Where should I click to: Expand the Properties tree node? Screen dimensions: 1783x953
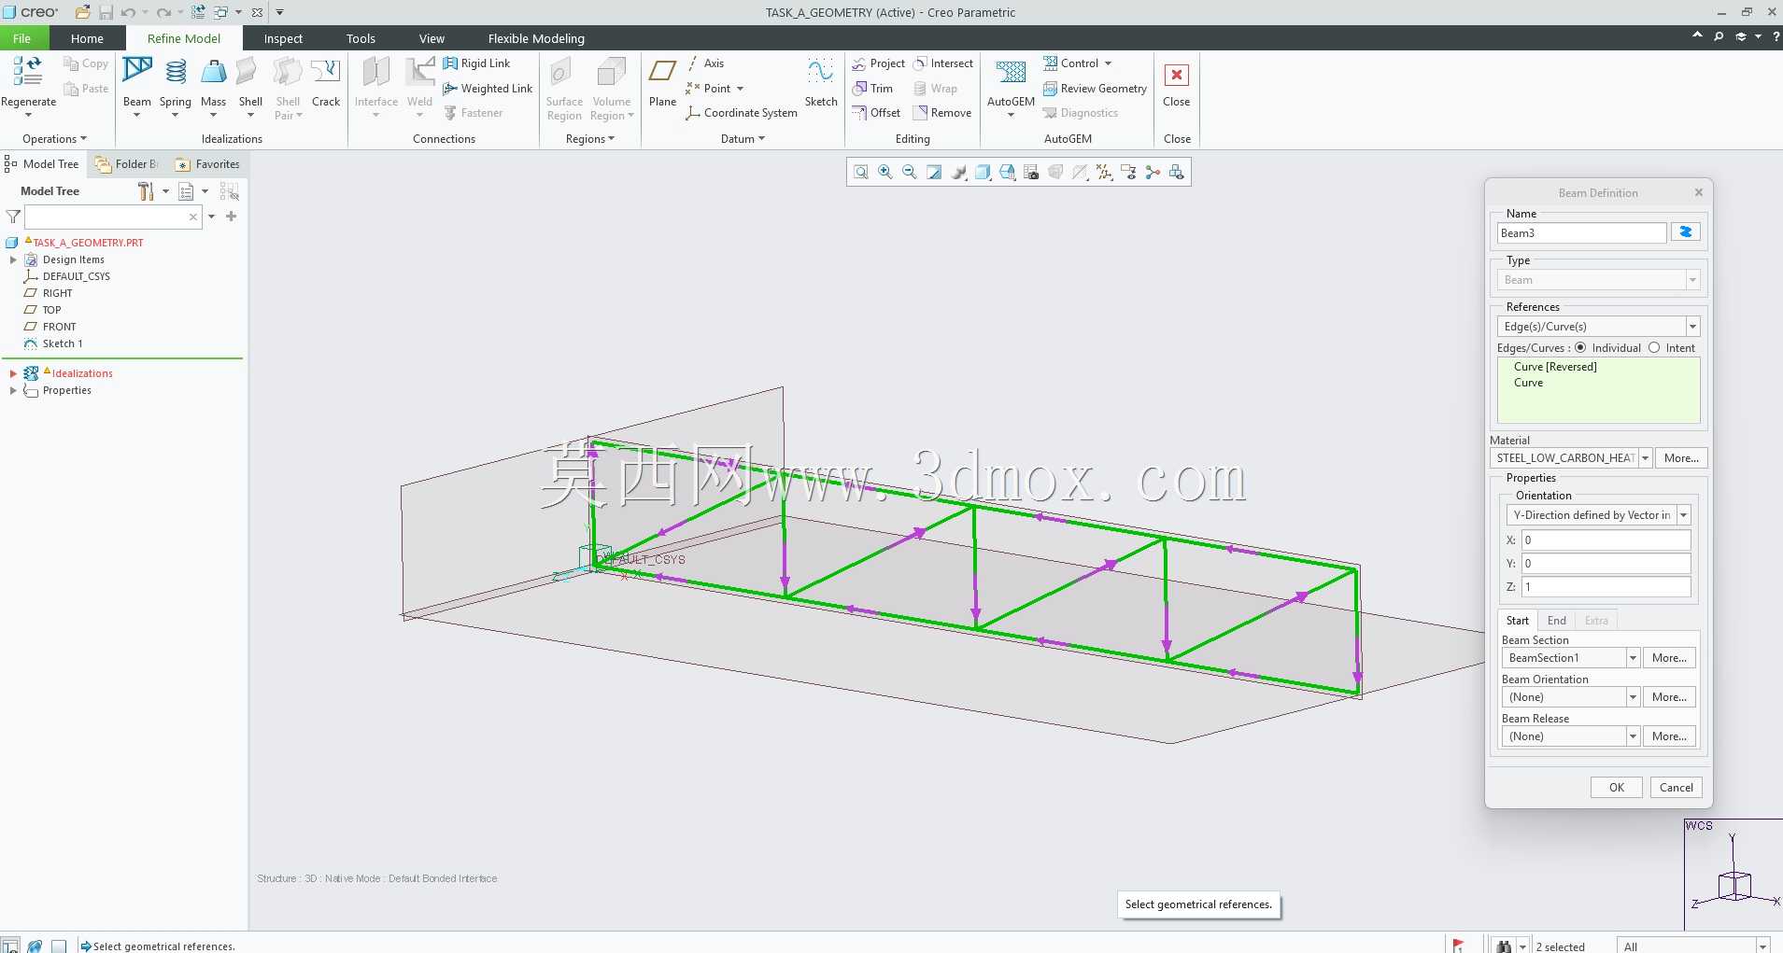pos(13,391)
